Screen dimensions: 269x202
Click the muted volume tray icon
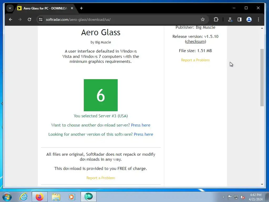pos(242,197)
